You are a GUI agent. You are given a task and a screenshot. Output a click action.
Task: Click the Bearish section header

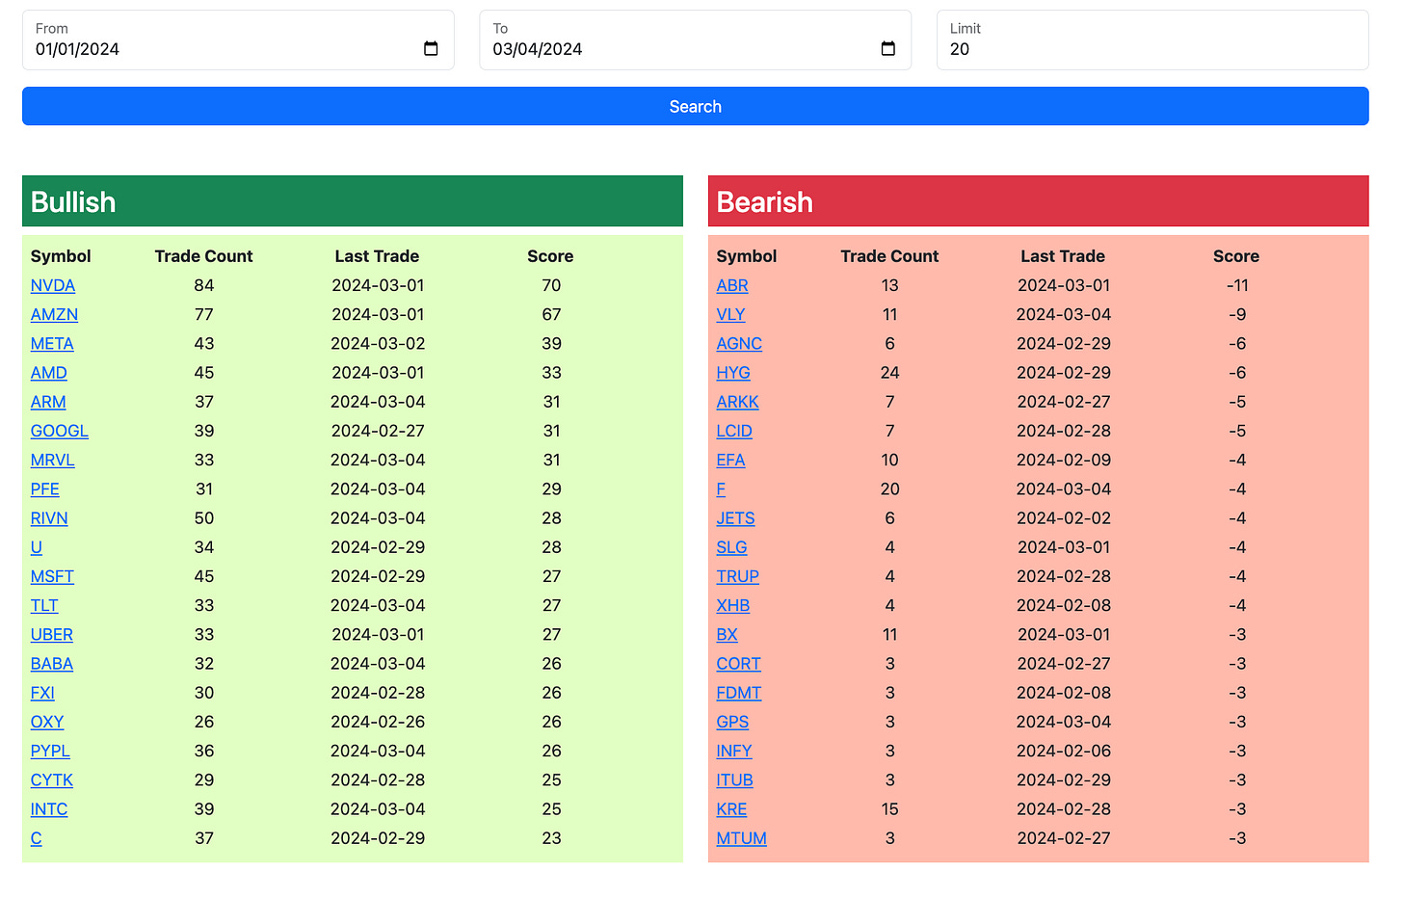tap(1039, 201)
